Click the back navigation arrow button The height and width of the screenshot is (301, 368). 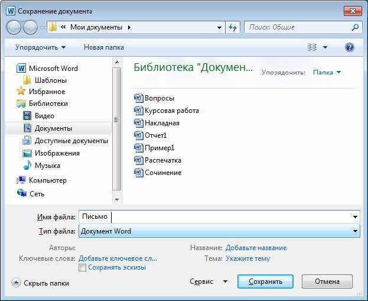14,27
